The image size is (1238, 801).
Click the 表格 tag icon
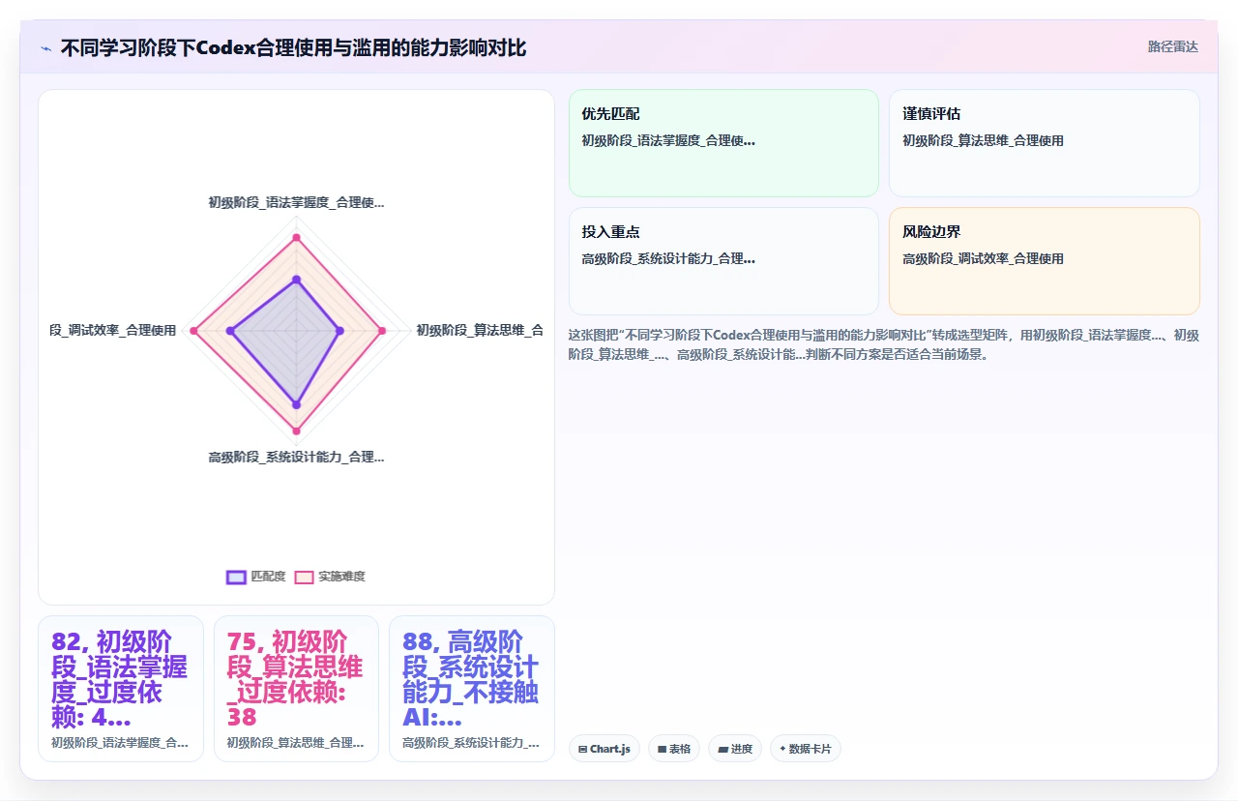click(x=663, y=749)
